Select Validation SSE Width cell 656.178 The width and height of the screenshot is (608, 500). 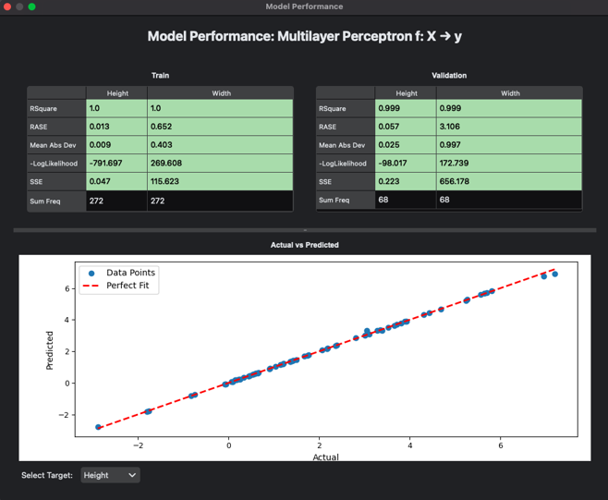[x=509, y=182]
